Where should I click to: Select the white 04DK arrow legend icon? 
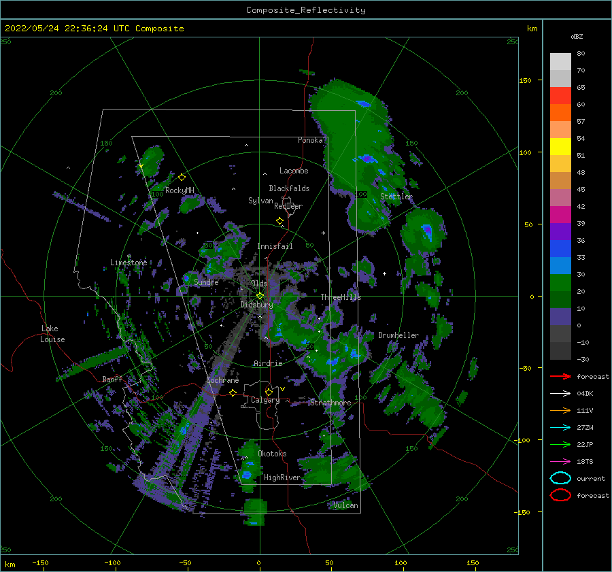pos(560,394)
